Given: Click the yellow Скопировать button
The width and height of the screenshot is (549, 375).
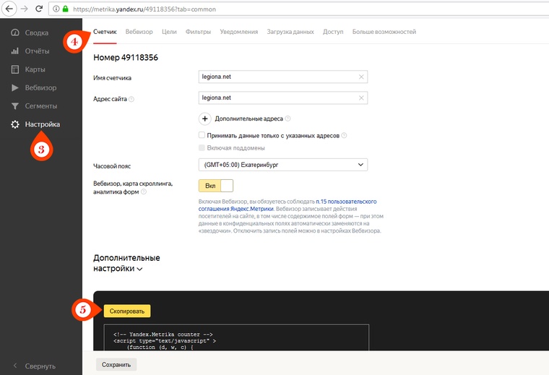Looking at the screenshot, I should tap(127, 311).
